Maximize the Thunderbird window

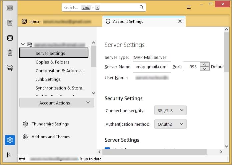pyautogui.click(x=211, y=4)
